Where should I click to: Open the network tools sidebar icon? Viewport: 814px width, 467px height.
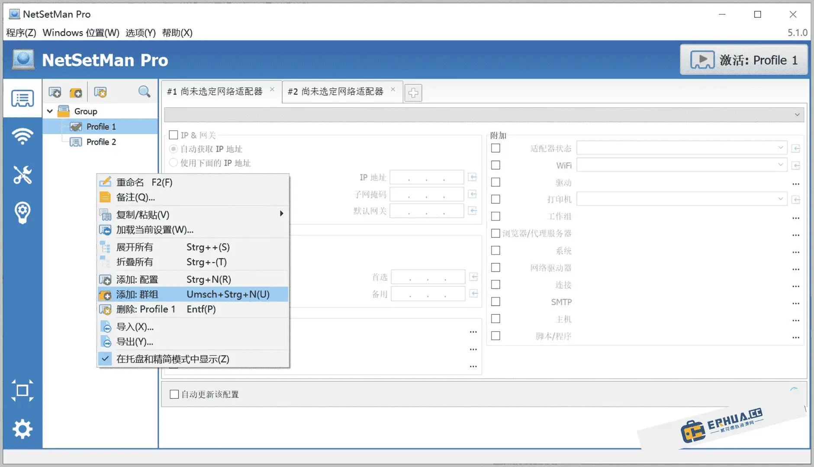click(23, 175)
